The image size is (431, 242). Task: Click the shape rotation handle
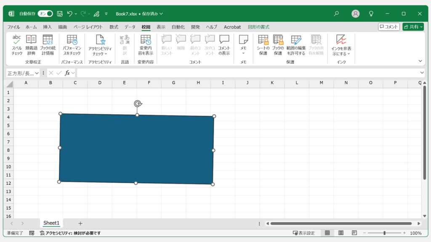click(x=138, y=103)
